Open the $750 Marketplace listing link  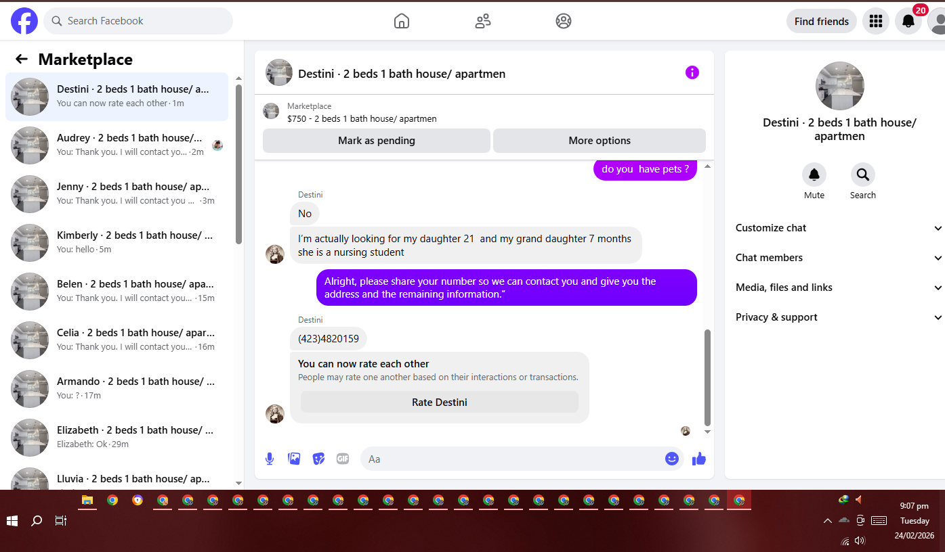[362, 118]
